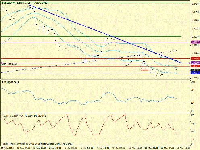Click the red 1.3128 price tag

click(195, 58)
